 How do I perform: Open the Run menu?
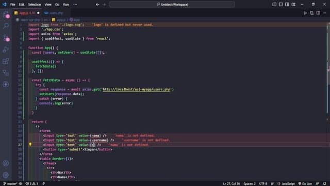[x=66, y=5]
